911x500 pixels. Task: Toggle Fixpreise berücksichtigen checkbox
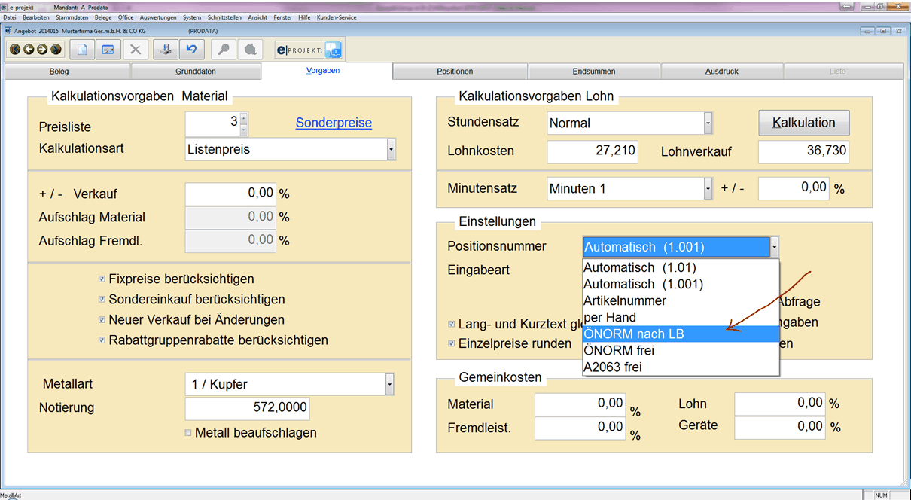click(102, 279)
